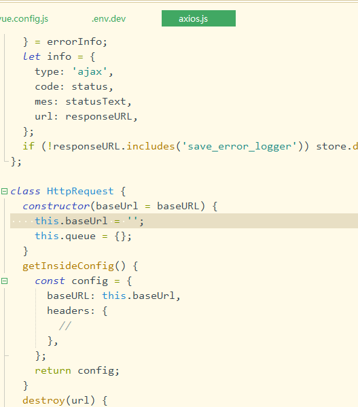Click the highlighted 'this.baseUrl = '';' line
358x407 pixels.
coord(184,221)
